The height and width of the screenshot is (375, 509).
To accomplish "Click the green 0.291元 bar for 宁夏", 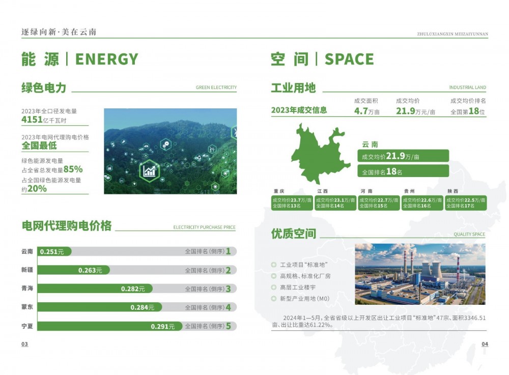I will pos(110,326).
